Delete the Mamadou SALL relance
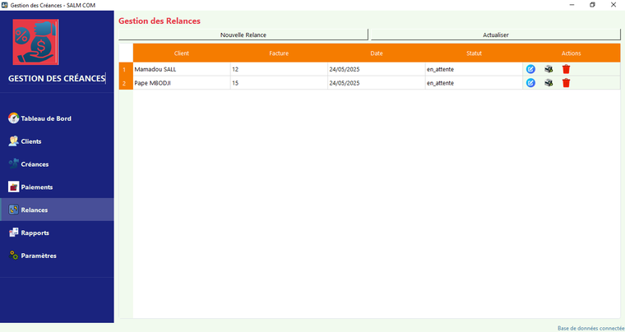This screenshot has height=332, width=625. (x=566, y=69)
